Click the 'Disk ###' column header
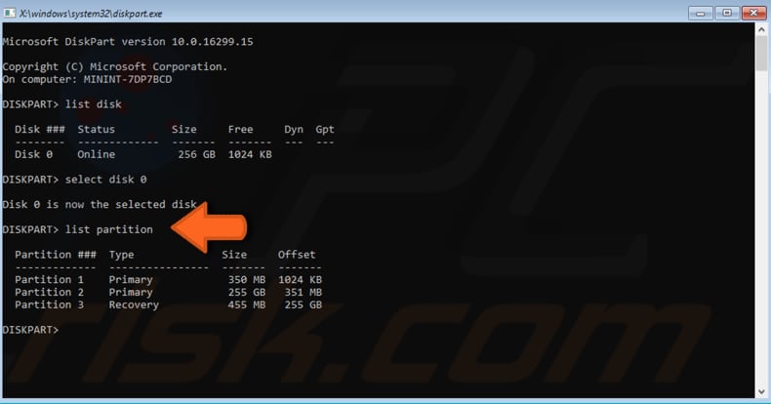 pyautogui.click(x=40, y=129)
